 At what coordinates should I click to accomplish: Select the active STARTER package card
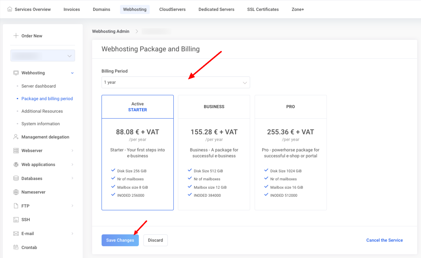(137, 152)
